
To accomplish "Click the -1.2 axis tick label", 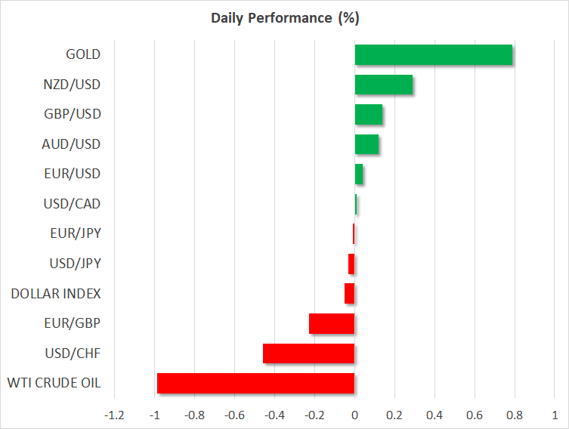I will (x=115, y=415).
